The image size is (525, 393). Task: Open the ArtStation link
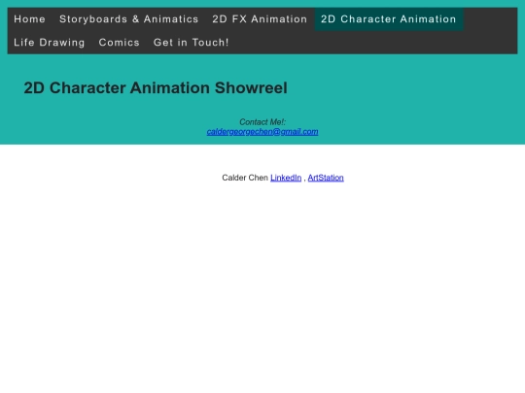click(x=326, y=178)
